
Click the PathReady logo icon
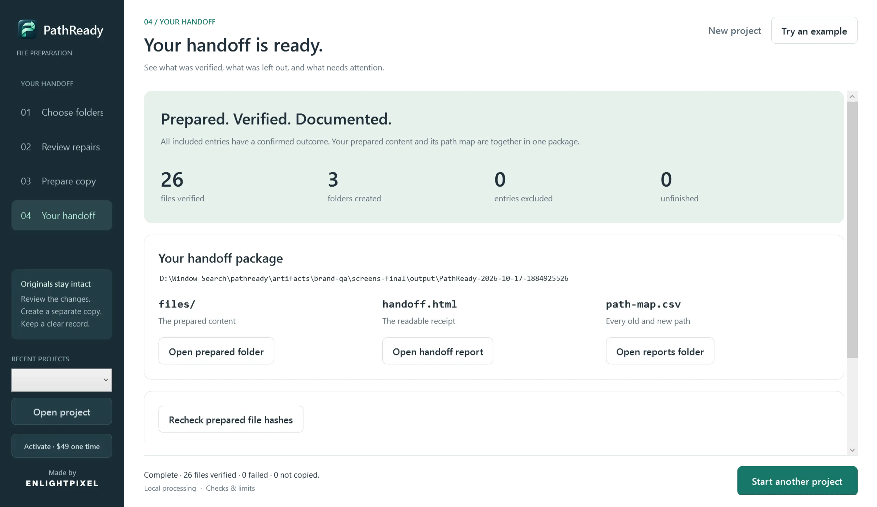coord(27,29)
